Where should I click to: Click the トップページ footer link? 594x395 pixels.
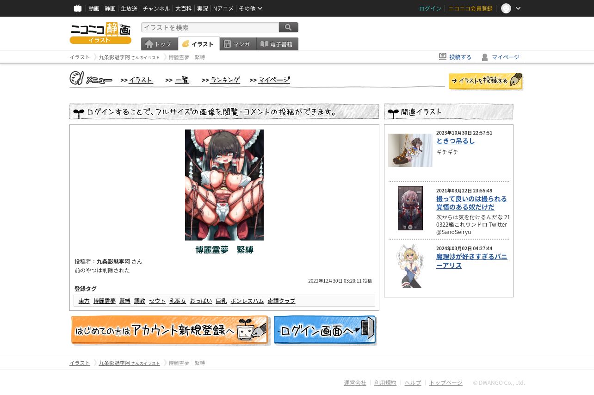click(446, 383)
